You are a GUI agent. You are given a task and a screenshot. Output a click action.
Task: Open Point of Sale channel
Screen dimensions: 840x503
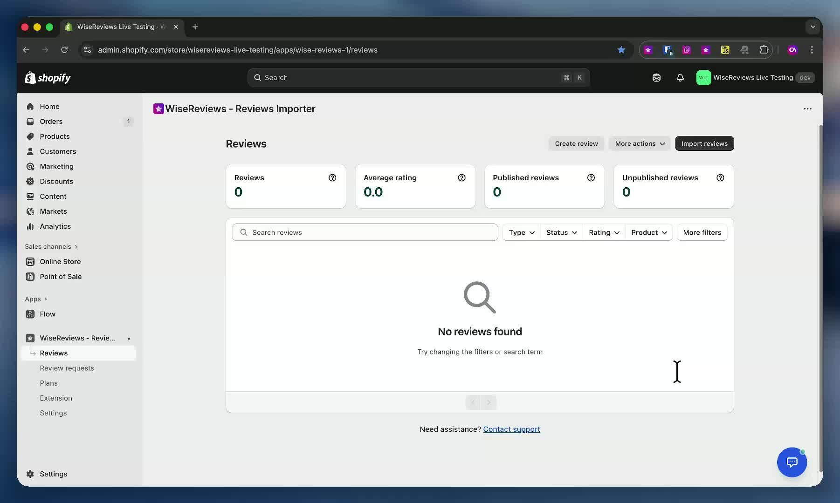pyautogui.click(x=79, y=277)
